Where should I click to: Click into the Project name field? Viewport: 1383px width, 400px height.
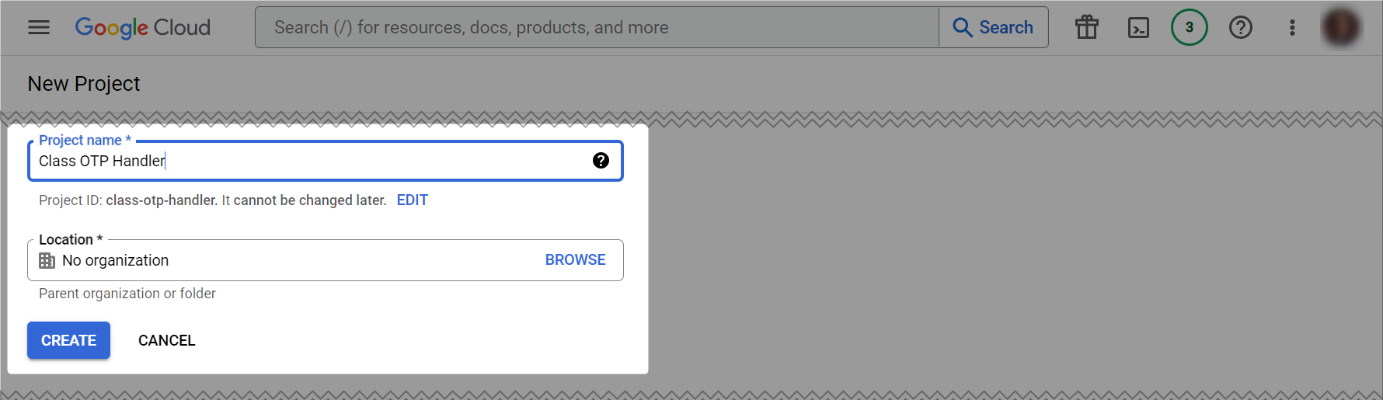326,161
